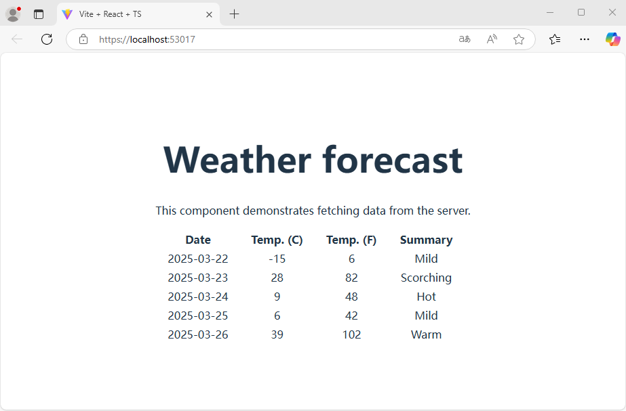Click Mild summary for 2025-03-25
The image size is (626, 411).
coord(427,316)
